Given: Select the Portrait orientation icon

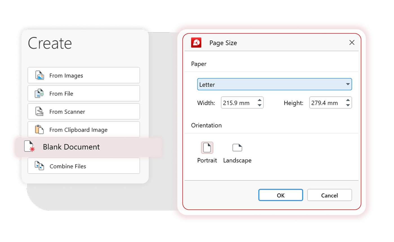Looking at the screenshot, I should click(x=207, y=148).
